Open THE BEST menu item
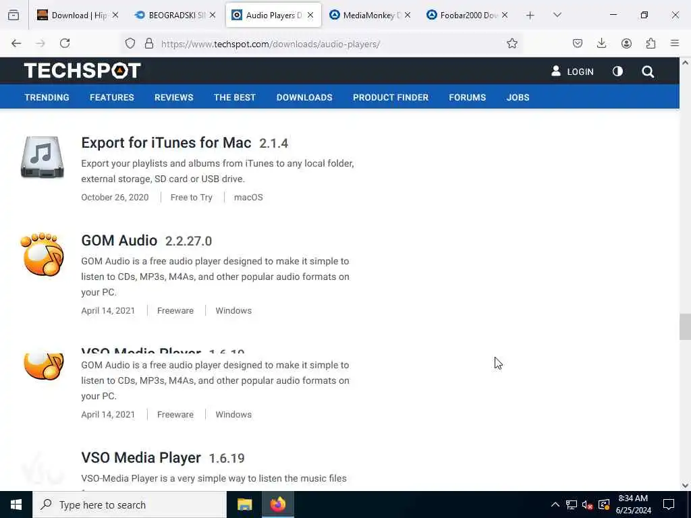The width and height of the screenshot is (691, 518). click(235, 97)
